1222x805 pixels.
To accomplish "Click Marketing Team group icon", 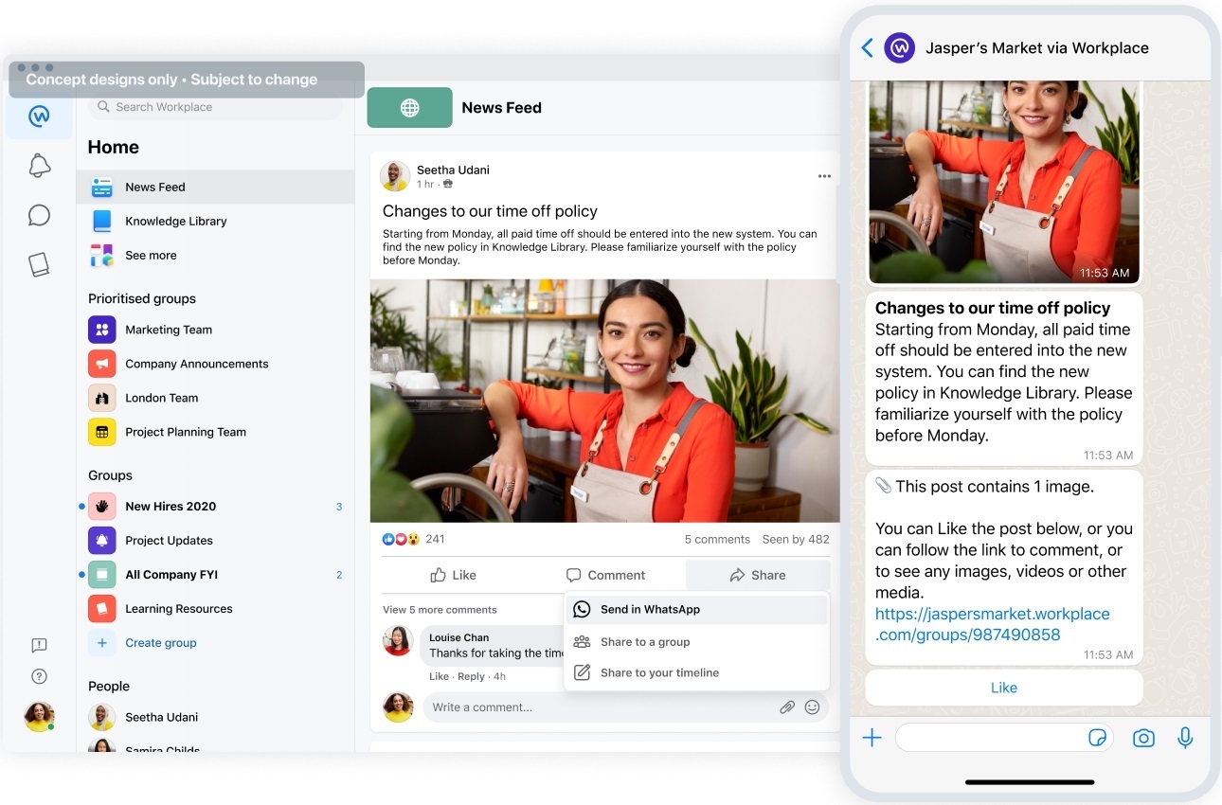I will point(102,330).
